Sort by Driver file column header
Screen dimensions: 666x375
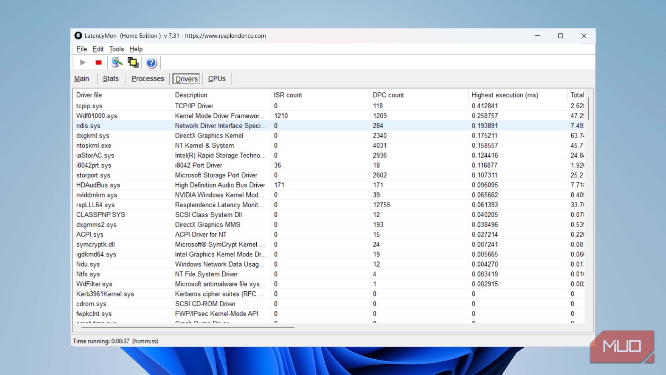[122, 95]
